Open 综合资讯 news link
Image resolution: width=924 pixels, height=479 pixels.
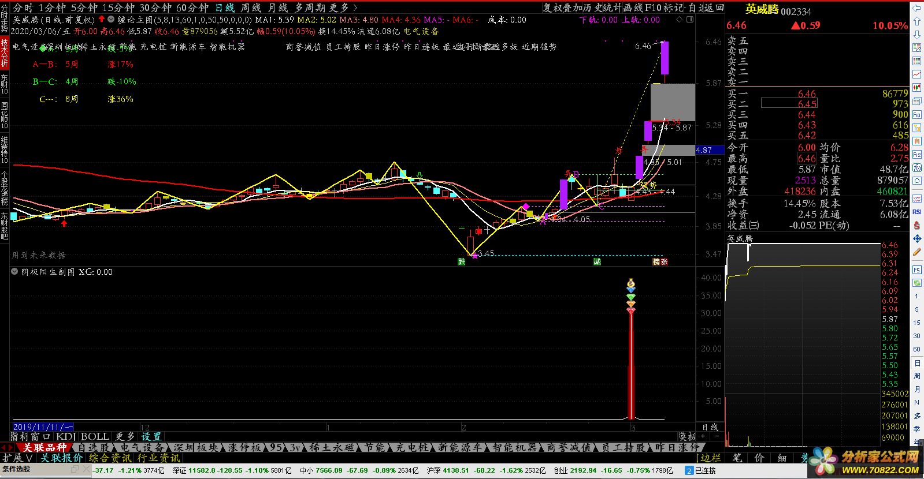pyautogui.click(x=110, y=458)
